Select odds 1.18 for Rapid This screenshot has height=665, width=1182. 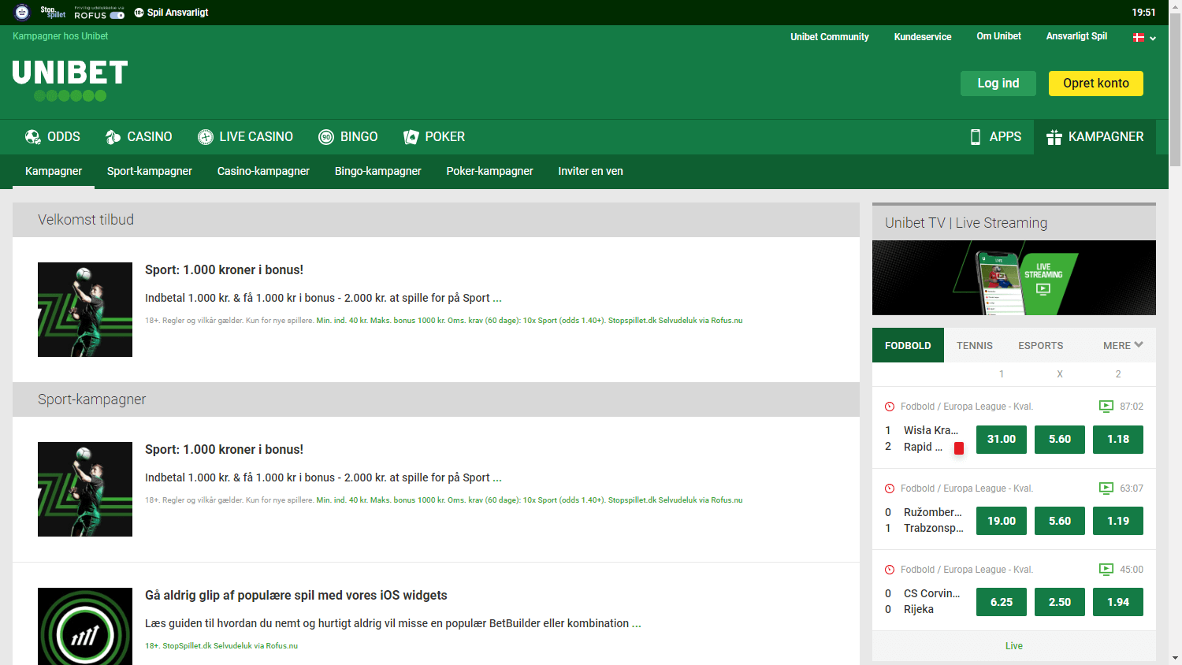coord(1118,440)
